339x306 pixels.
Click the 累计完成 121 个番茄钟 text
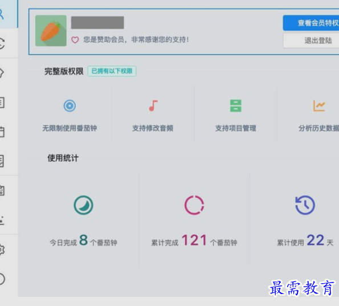pos(194,240)
